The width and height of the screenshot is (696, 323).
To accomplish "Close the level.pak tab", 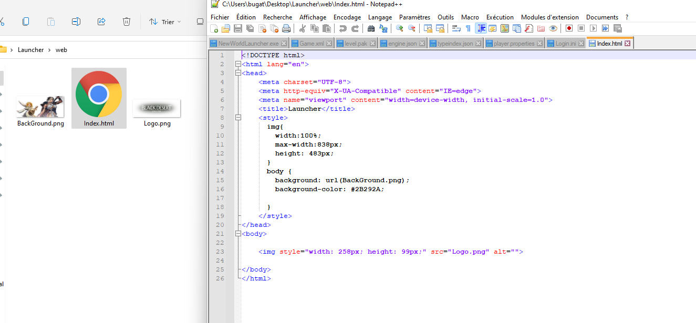I will click(373, 44).
